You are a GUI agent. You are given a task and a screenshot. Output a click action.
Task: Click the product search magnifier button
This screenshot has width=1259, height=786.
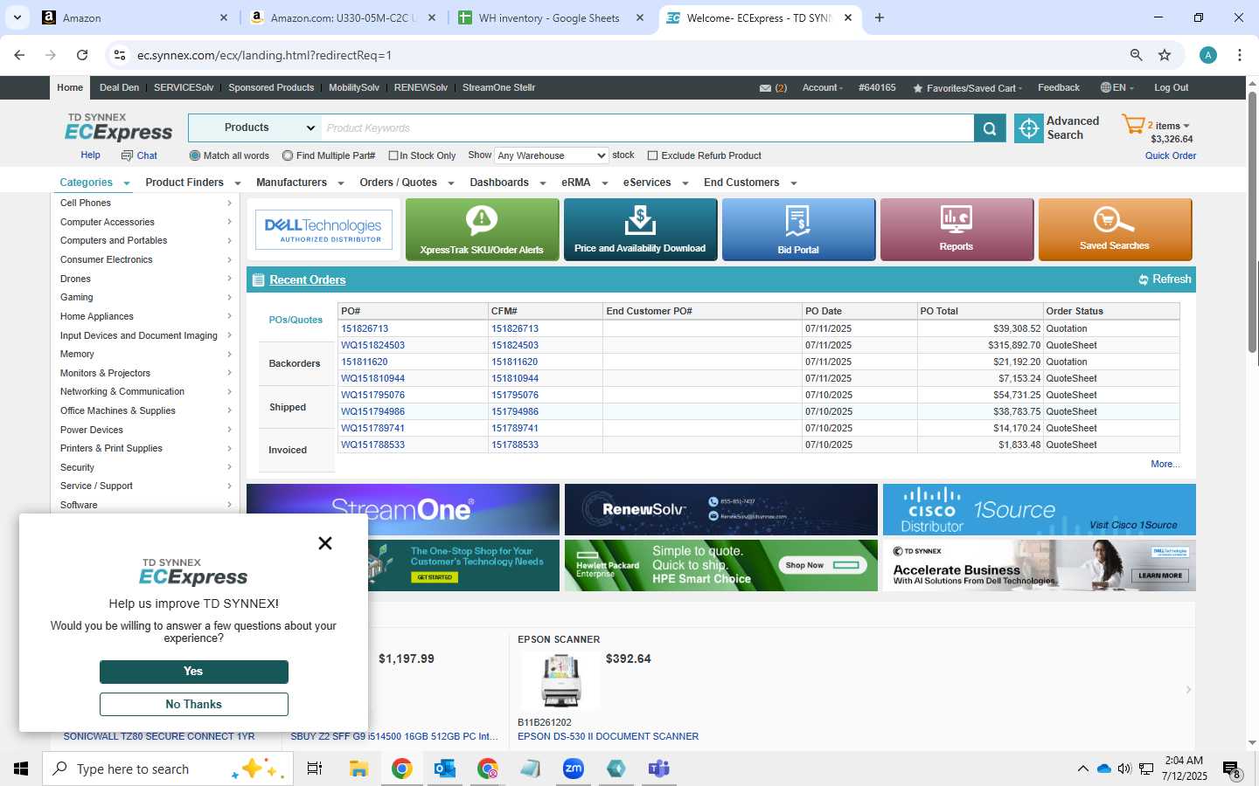click(x=989, y=128)
